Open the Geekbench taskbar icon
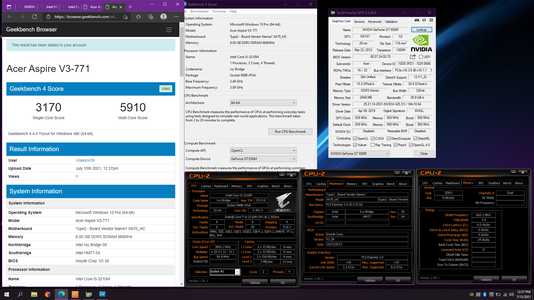Image resolution: width=534 pixels, height=300 pixels. pos(102,294)
